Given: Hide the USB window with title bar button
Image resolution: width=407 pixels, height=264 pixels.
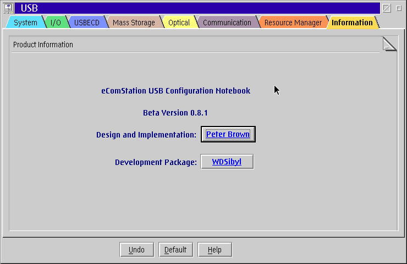Looking at the screenshot, I should pyautogui.click(x=387, y=8).
